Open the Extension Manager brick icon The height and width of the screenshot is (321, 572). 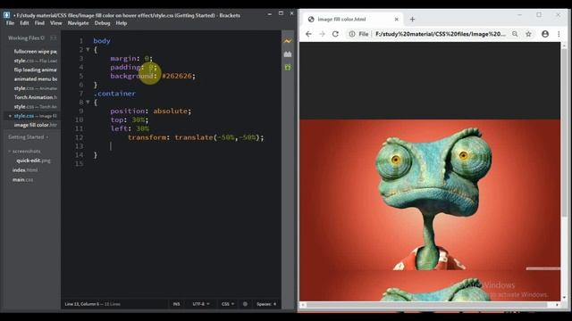[x=288, y=54]
